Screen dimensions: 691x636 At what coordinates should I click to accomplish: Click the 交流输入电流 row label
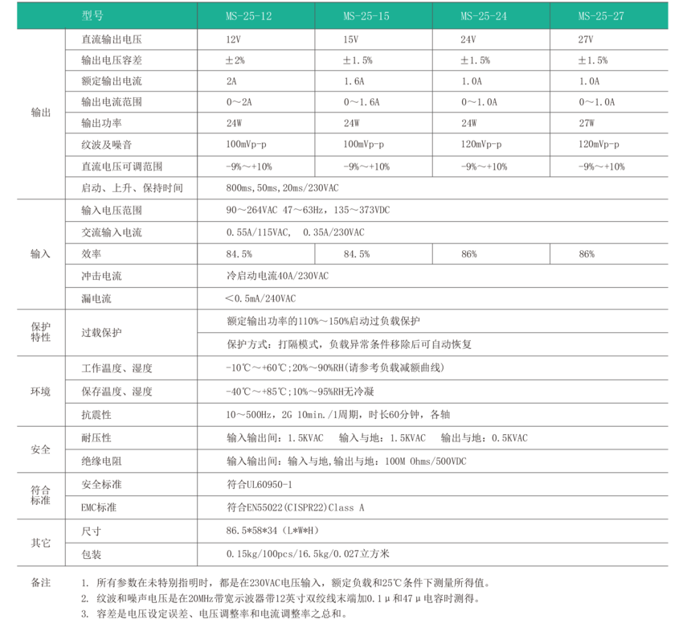click(112, 232)
